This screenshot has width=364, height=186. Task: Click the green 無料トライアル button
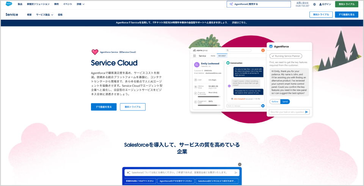click(x=347, y=4)
